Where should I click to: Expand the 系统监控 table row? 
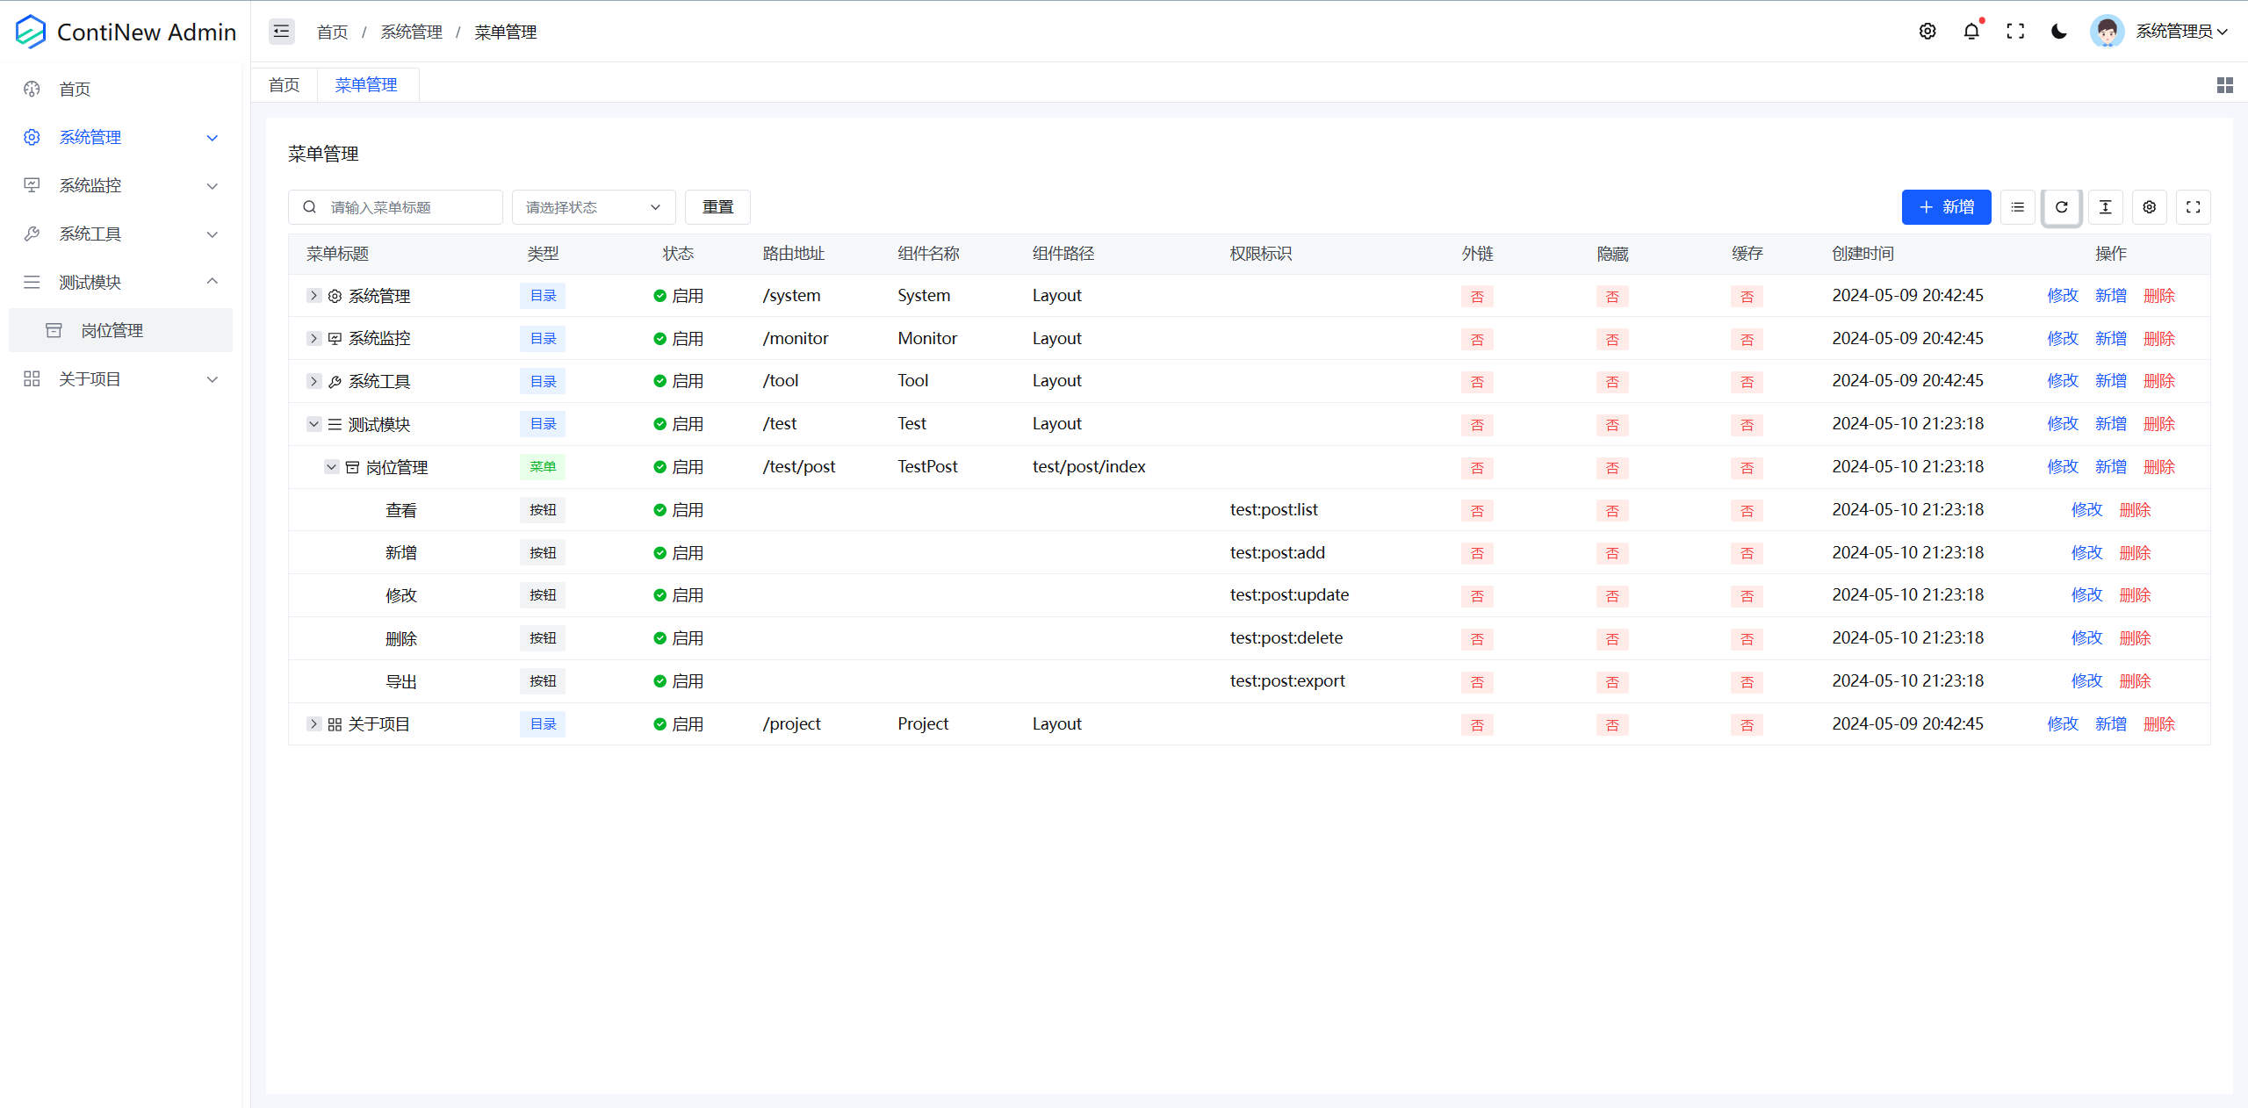click(313, 338)
